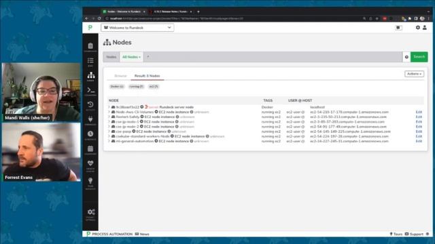Image resolution: width=435 pixels, height=244 pixels.
Task: Click the mode toggle icon in header
Action: (399, 28)
